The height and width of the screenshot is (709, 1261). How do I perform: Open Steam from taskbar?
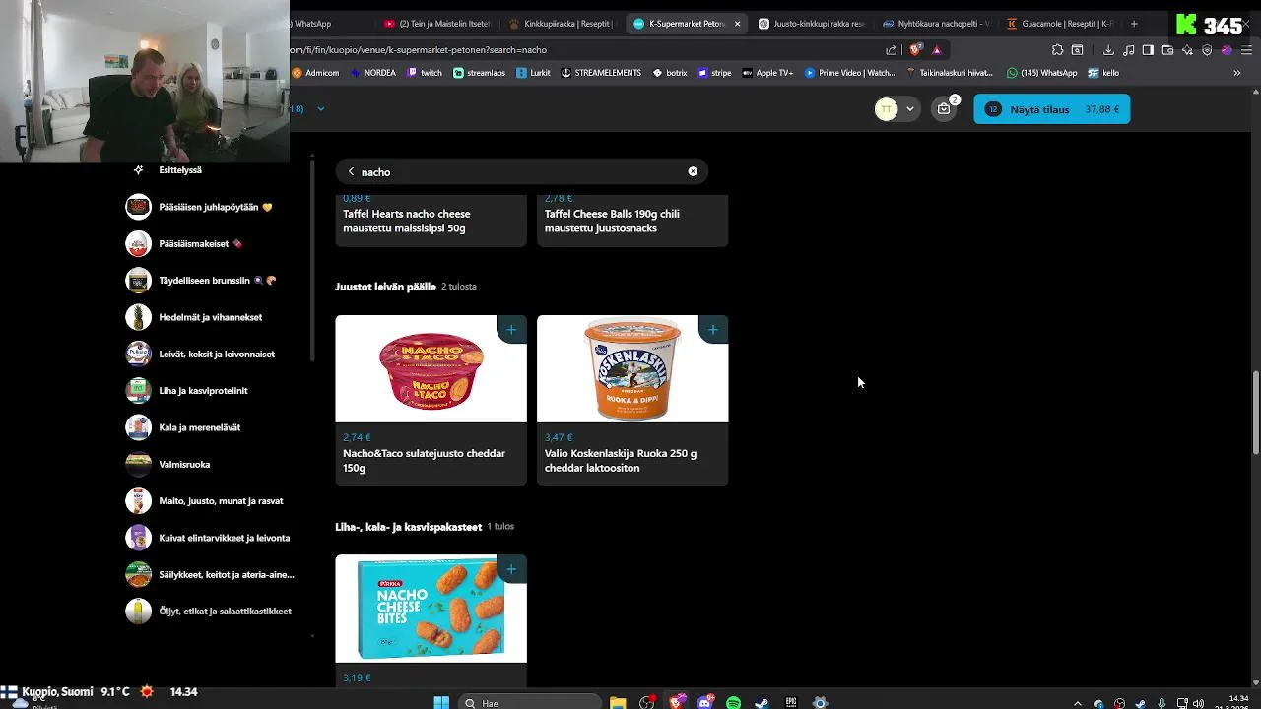(762, 703)
